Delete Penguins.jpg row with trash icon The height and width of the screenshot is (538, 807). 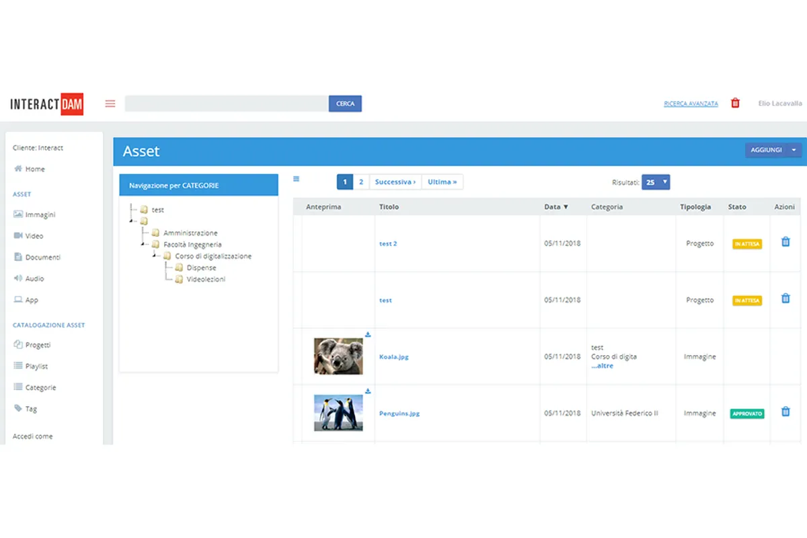(785, 412)
